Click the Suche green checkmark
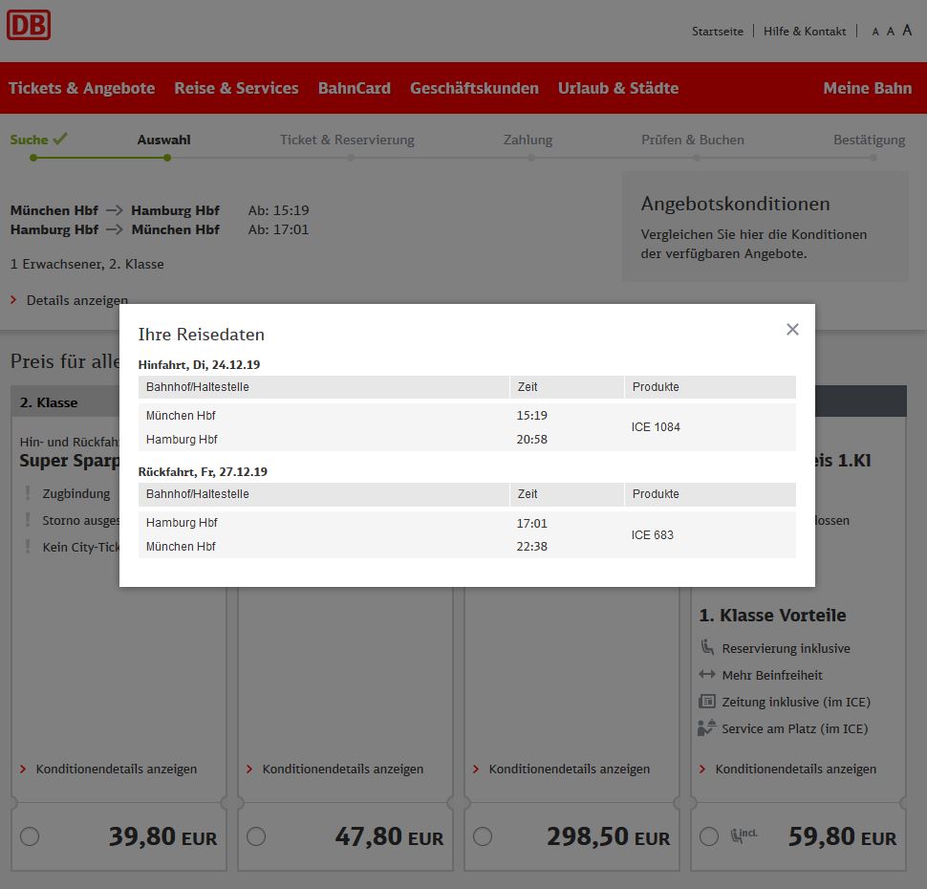The width and height of the screenshot is (927, 889). tap(59, 139)
